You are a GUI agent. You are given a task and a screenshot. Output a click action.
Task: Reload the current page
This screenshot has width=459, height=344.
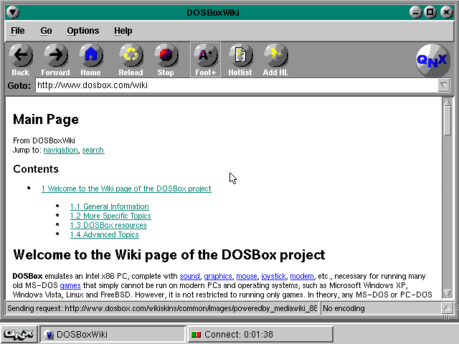pos(131,55)
